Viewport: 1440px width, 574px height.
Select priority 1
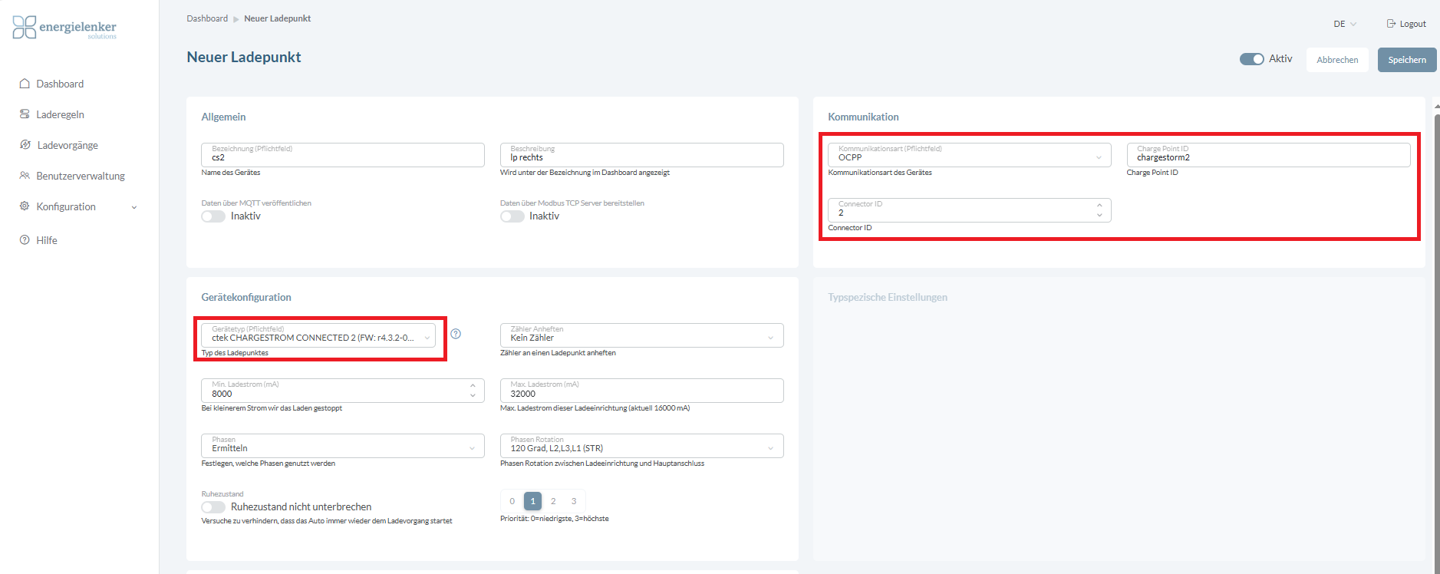[x=533, y=501]
